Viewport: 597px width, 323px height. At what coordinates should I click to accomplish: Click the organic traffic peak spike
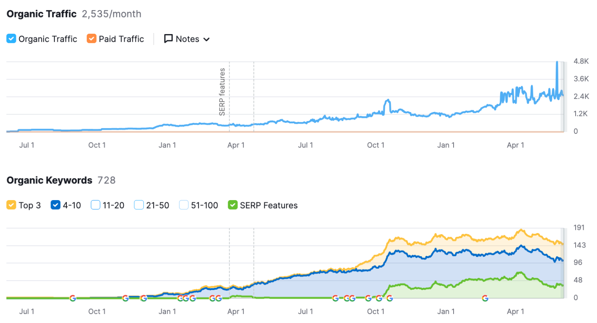[557, 63]
